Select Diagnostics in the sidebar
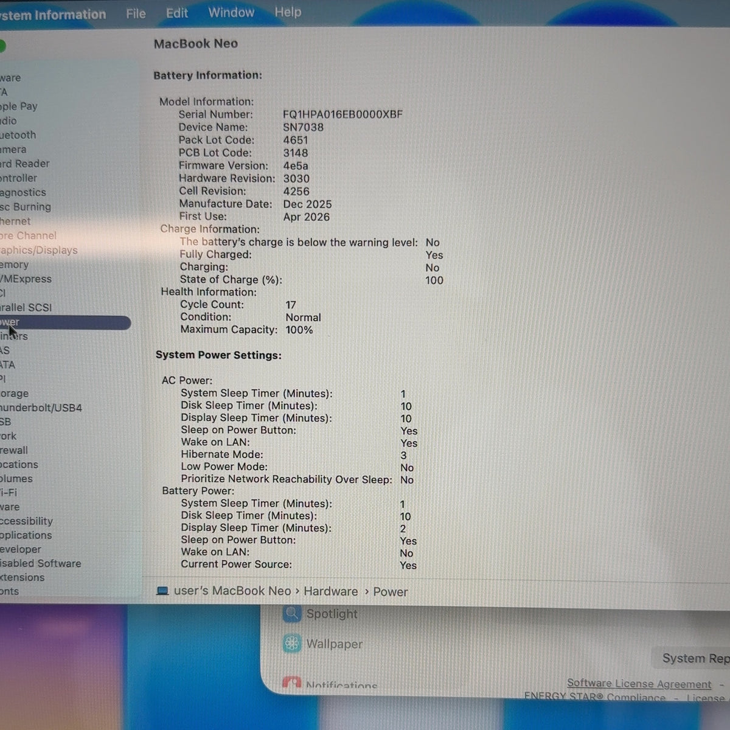730x730 pixels. 23,192
